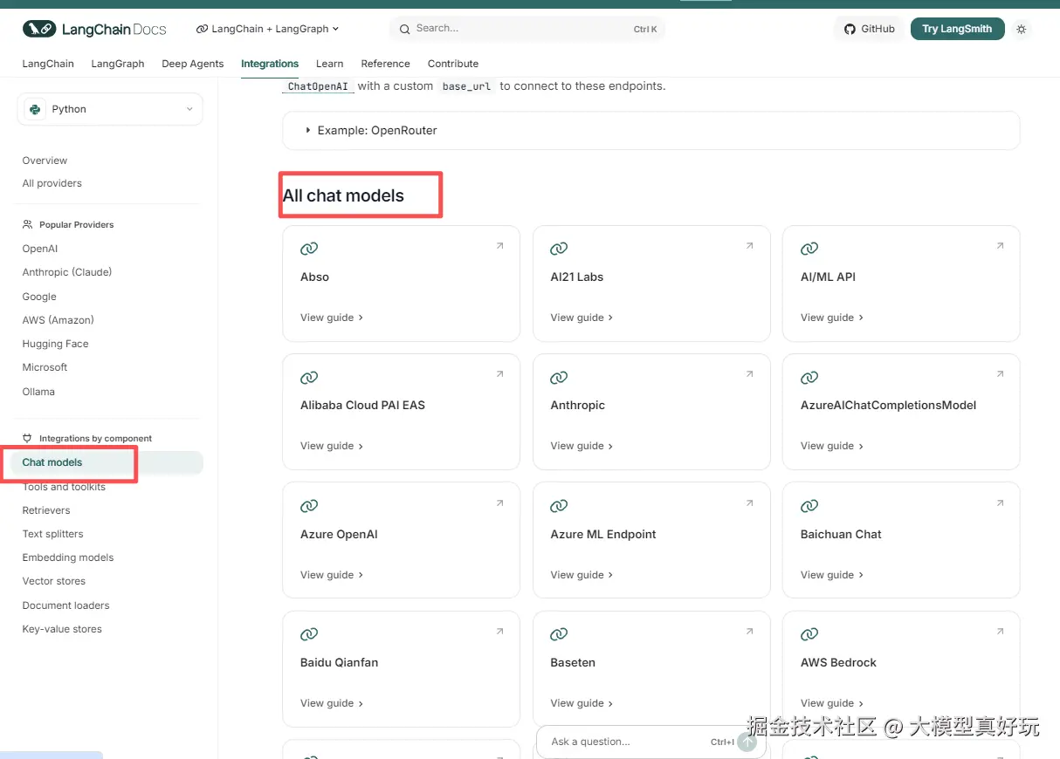The height and width of the screenshot is (759, 1060).
Task: Click external arrow on Baichuan Chat card
Action: pyautogui.click(x=1000, y=503)
